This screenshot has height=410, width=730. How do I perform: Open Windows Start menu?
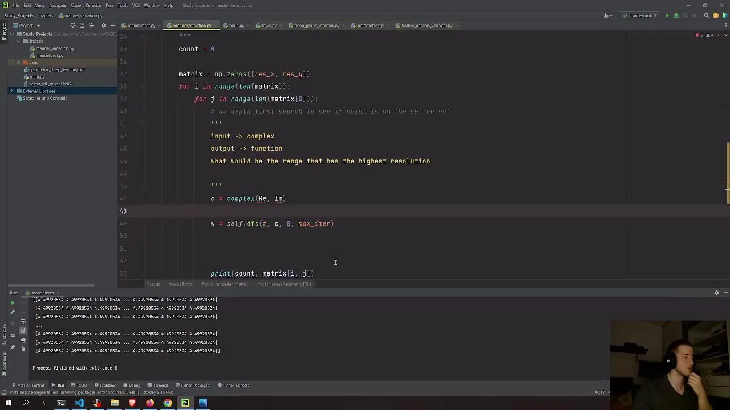pos(8,403)
